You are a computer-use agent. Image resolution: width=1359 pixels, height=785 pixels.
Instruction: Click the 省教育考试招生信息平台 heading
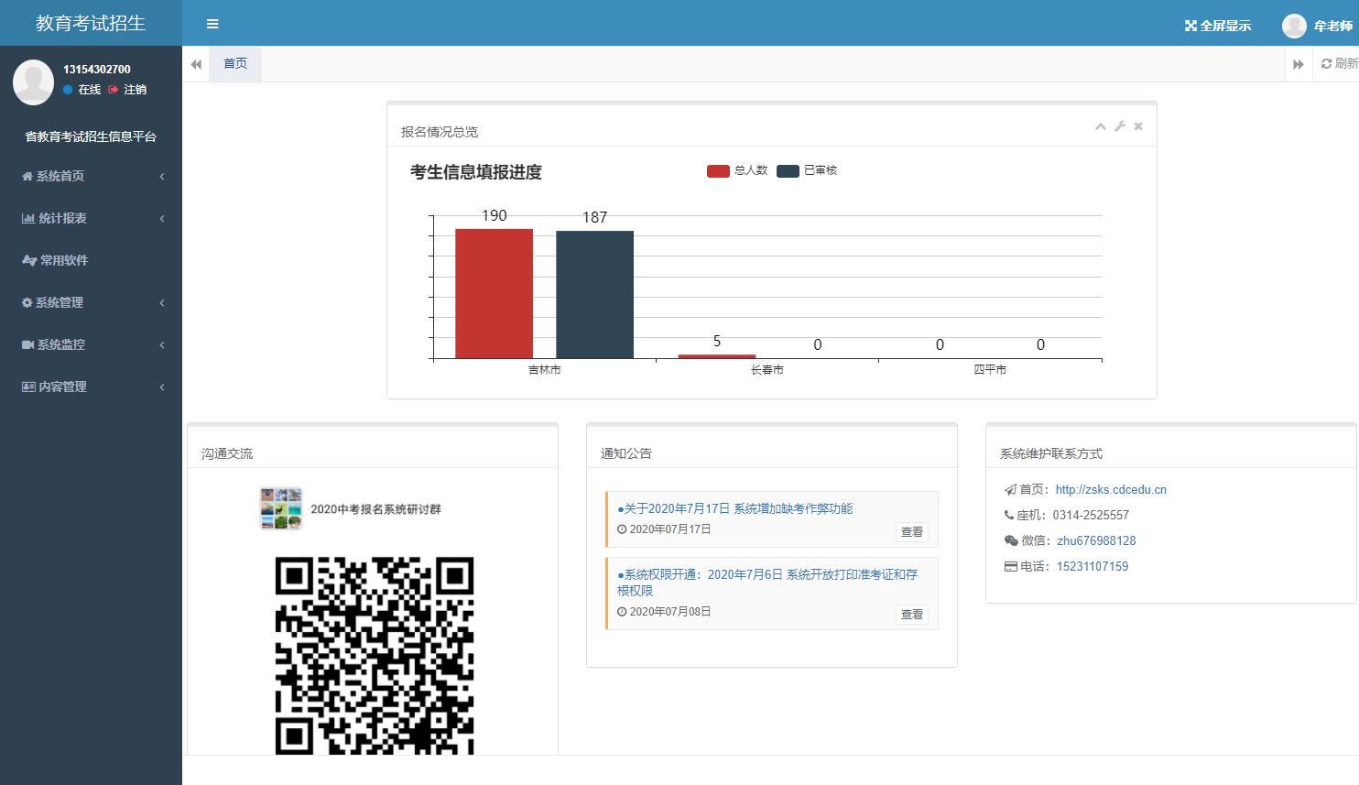pos(91,136)
